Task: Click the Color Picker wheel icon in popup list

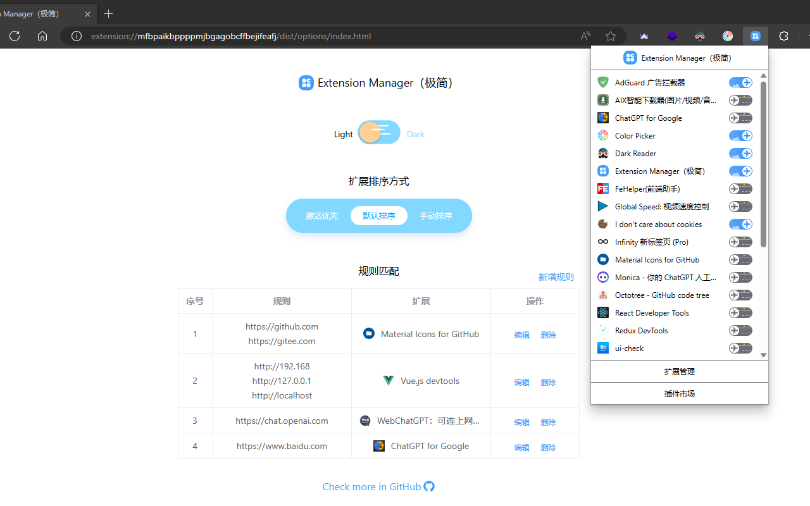Action: (x=603, y=135)
